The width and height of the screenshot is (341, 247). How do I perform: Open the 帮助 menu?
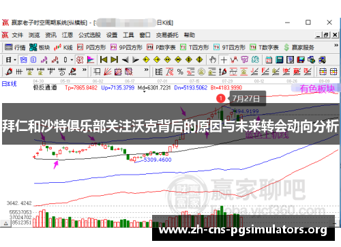[x=190, y=35]
